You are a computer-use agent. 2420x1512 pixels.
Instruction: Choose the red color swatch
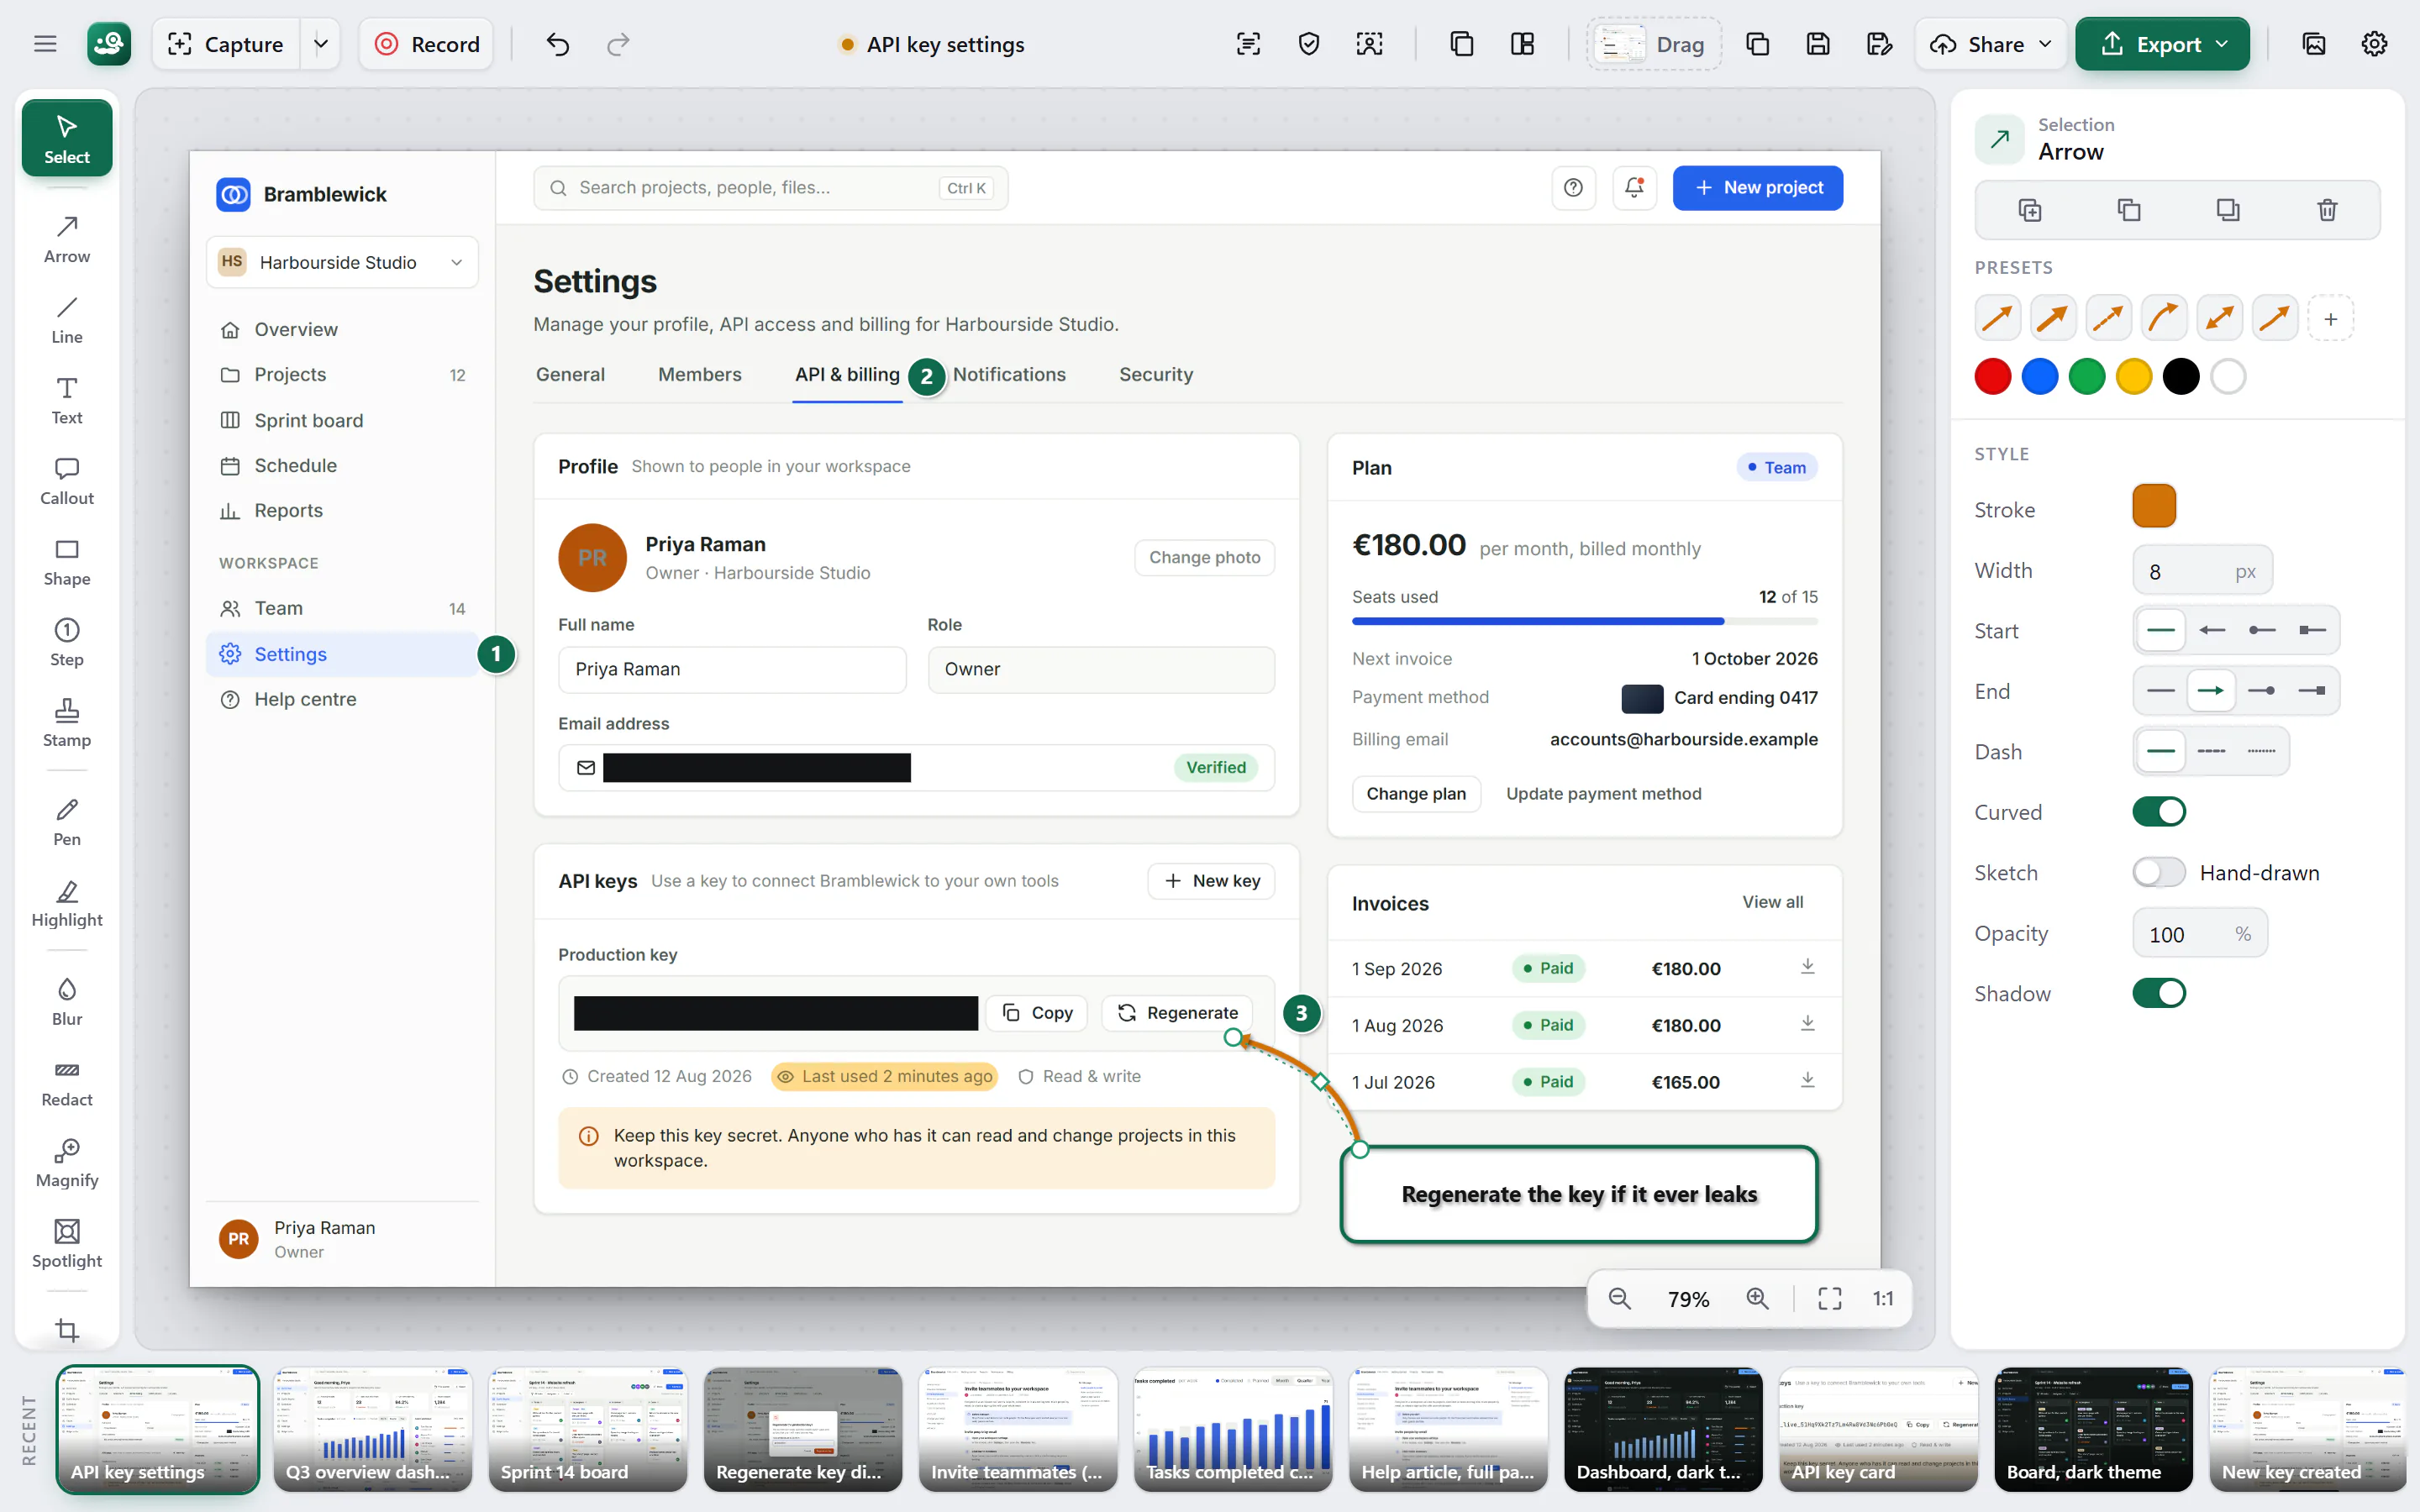1993,377
